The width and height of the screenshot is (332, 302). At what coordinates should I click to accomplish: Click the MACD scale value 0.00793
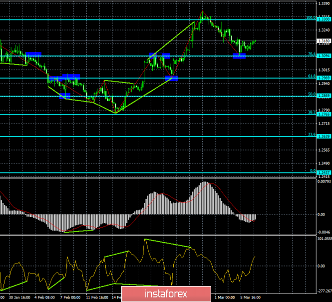point(324,181)
